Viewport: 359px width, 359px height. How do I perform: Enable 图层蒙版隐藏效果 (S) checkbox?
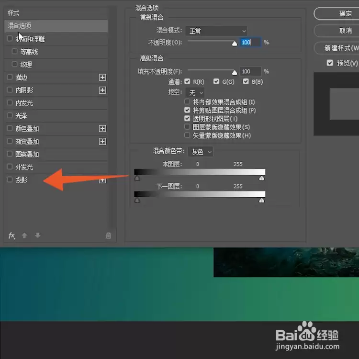187,127
